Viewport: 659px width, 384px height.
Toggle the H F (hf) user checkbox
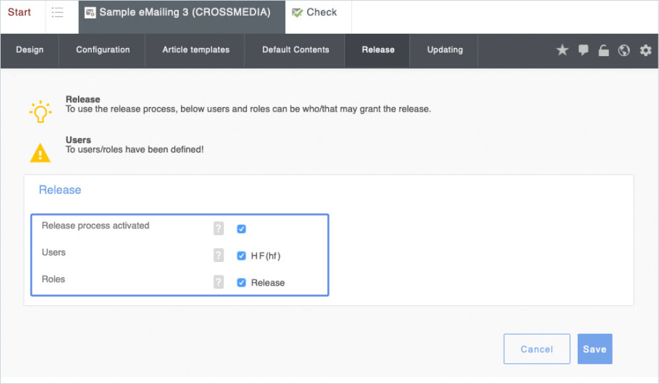click(241, 256)
